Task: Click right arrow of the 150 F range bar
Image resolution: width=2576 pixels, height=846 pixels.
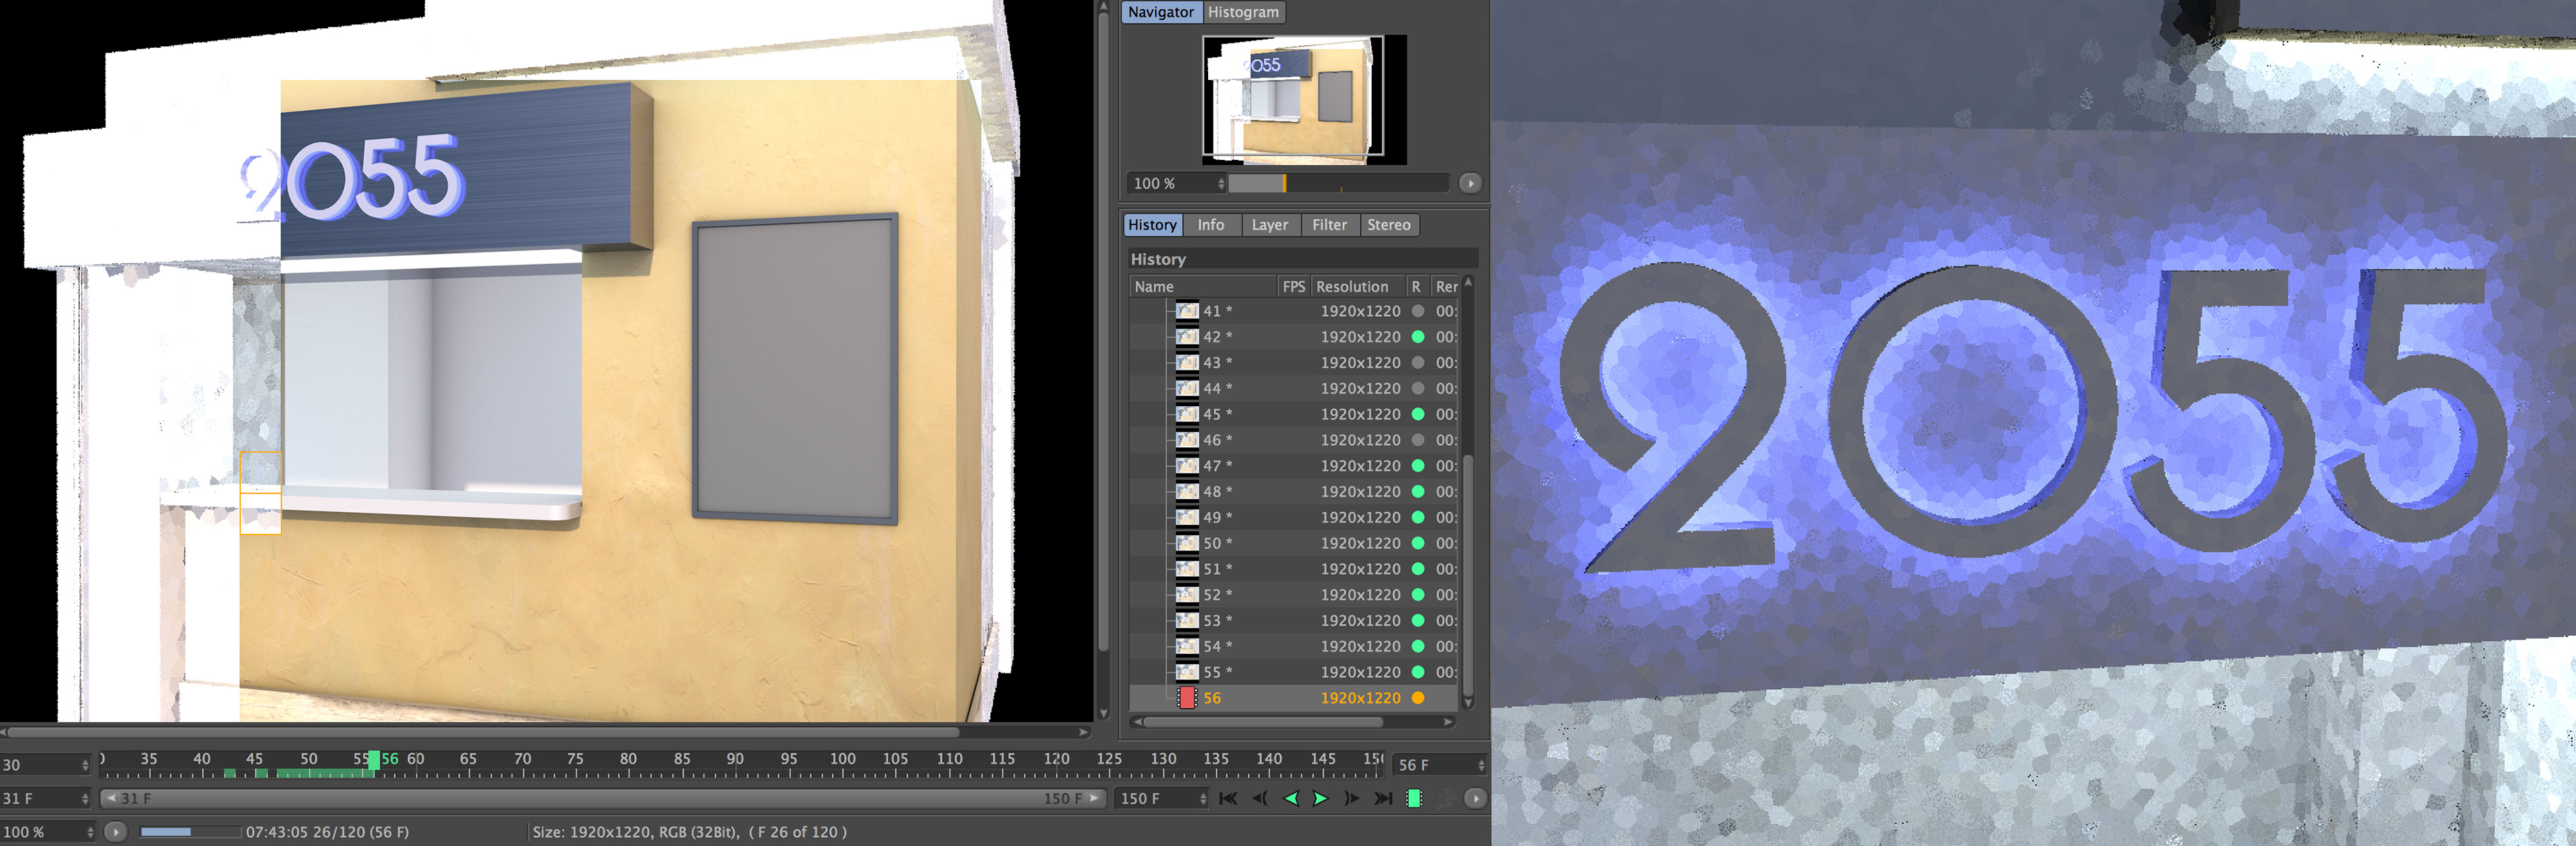Action: point(1093,799)
